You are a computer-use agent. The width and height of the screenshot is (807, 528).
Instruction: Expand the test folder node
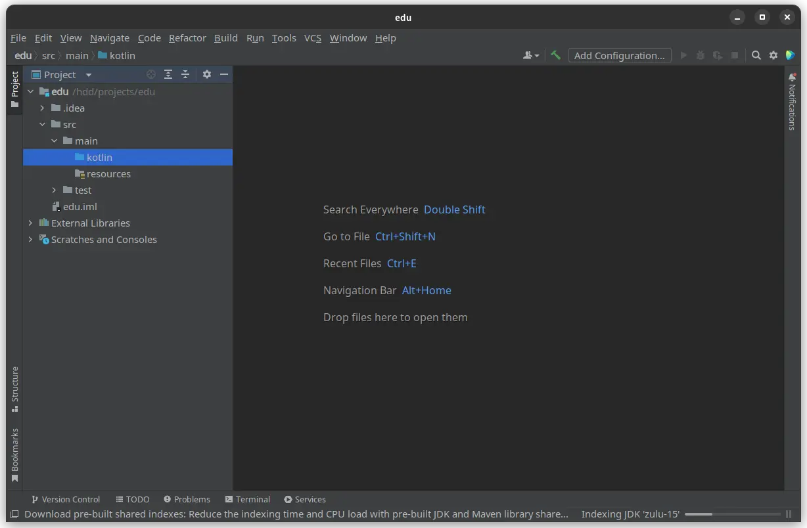pos(55,190)
